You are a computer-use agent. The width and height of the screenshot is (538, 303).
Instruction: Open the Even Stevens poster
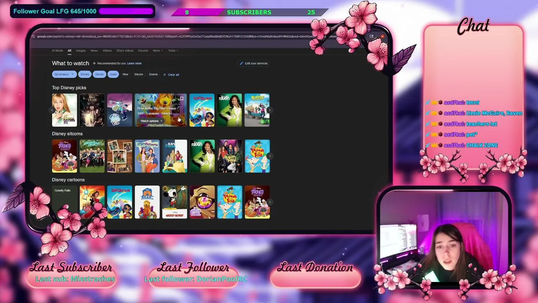pyautogui.click(x=147, y=156)
